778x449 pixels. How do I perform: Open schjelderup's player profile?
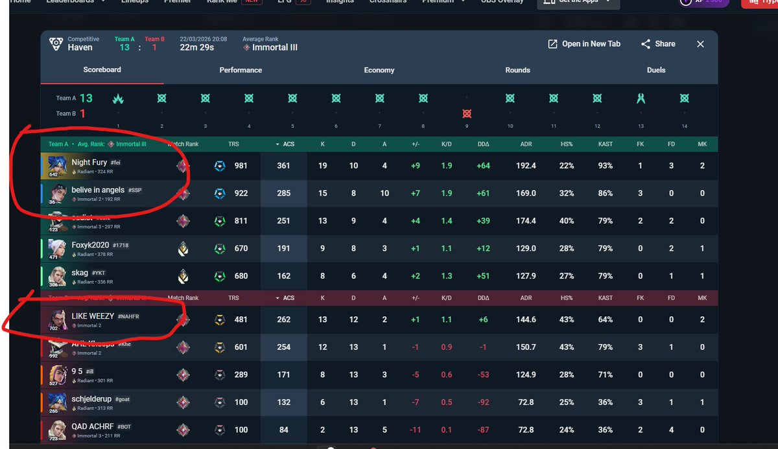pos(92,398)
